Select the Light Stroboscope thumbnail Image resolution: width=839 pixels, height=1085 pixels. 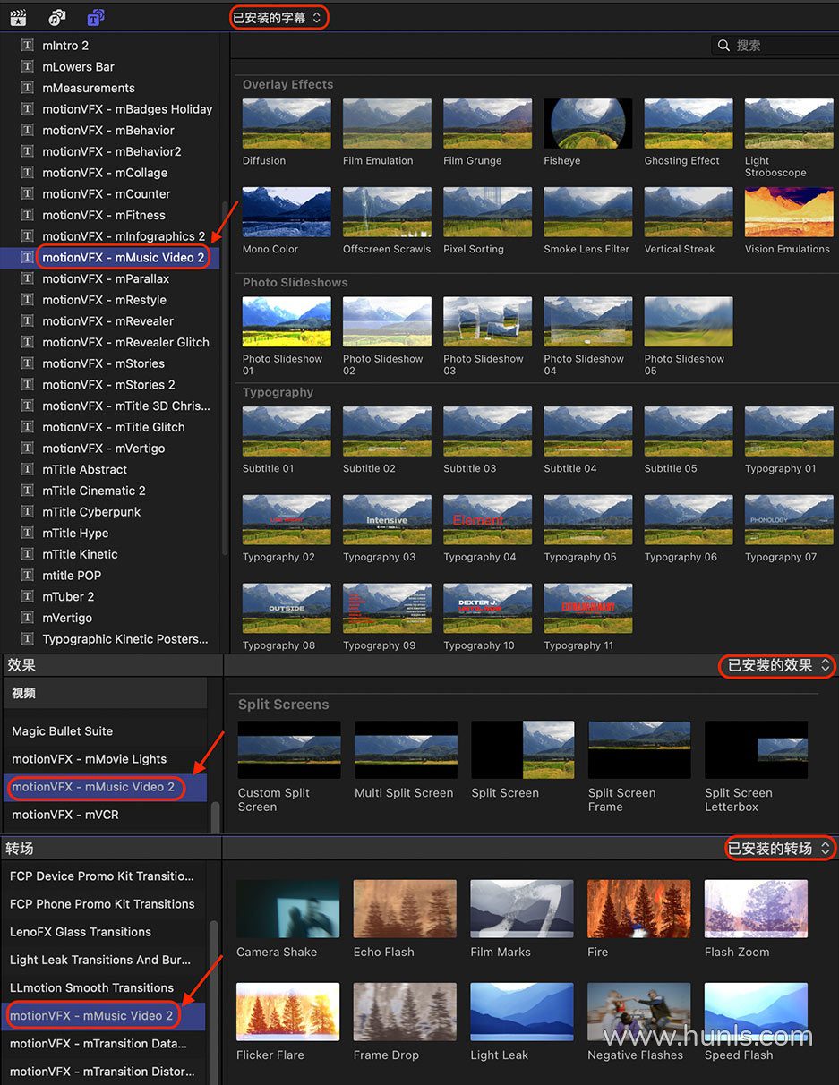tap(789, 124)
